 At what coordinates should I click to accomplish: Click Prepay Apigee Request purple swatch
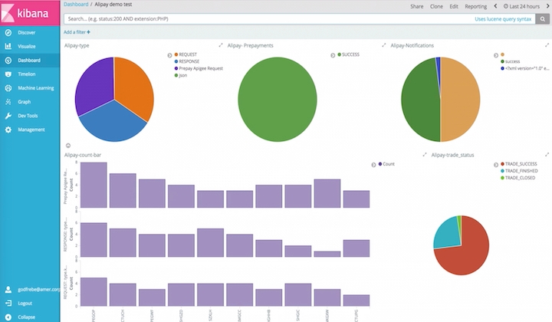[x=176, y=68]
